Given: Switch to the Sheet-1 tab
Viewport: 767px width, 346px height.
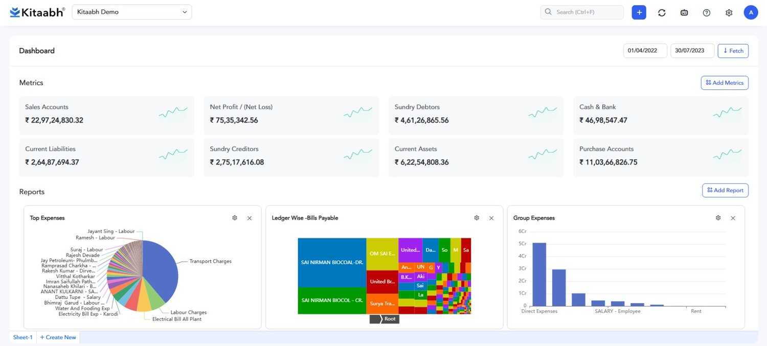Looking at the screenshot, I should tap(23, 337).
